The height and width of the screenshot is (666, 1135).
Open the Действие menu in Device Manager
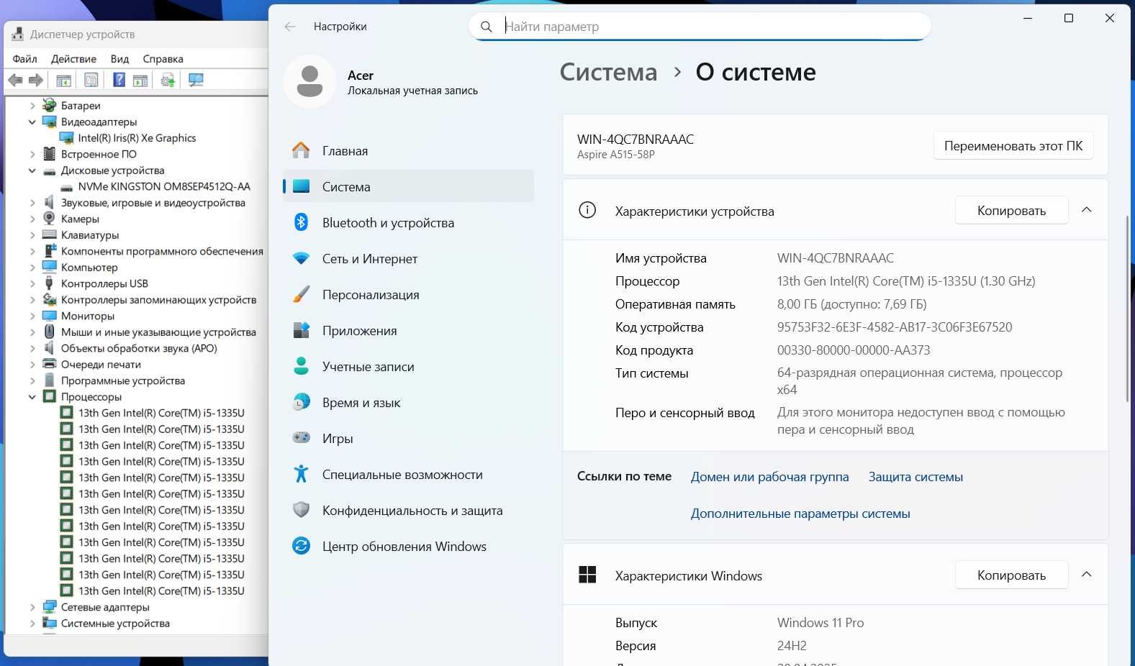73,59
